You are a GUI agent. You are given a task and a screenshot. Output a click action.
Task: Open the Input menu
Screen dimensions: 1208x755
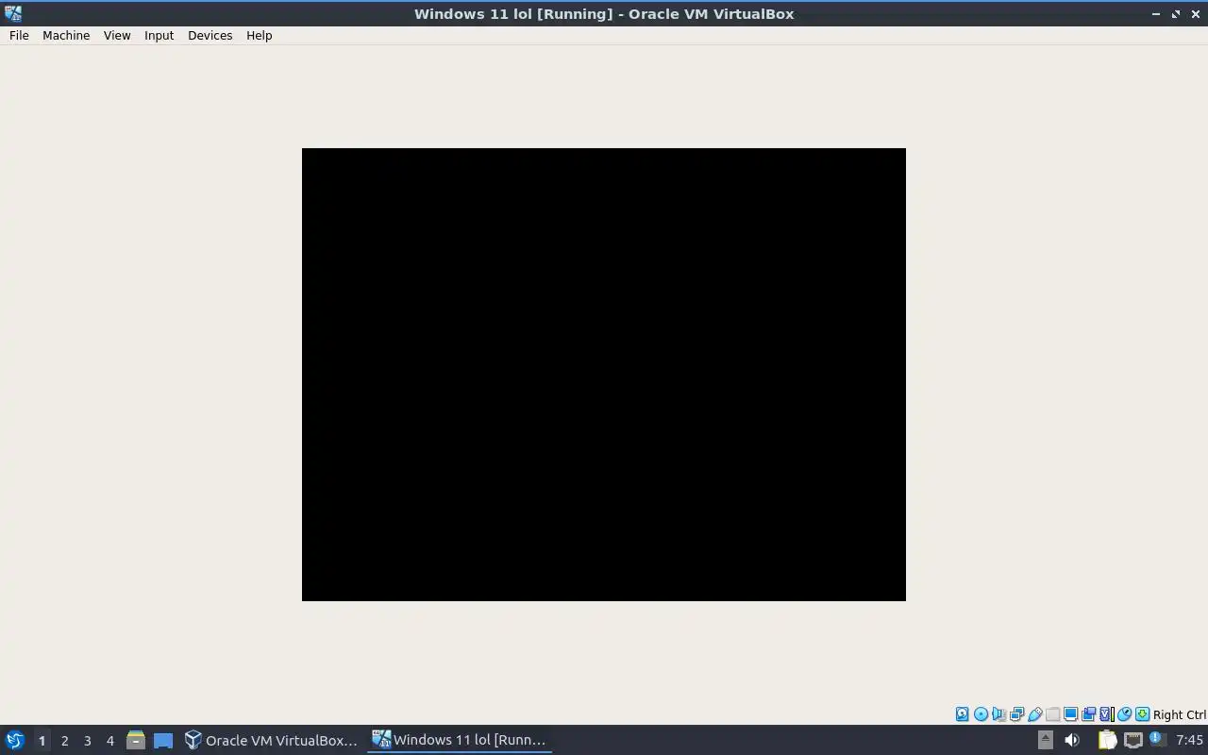(x=159, y=35)
